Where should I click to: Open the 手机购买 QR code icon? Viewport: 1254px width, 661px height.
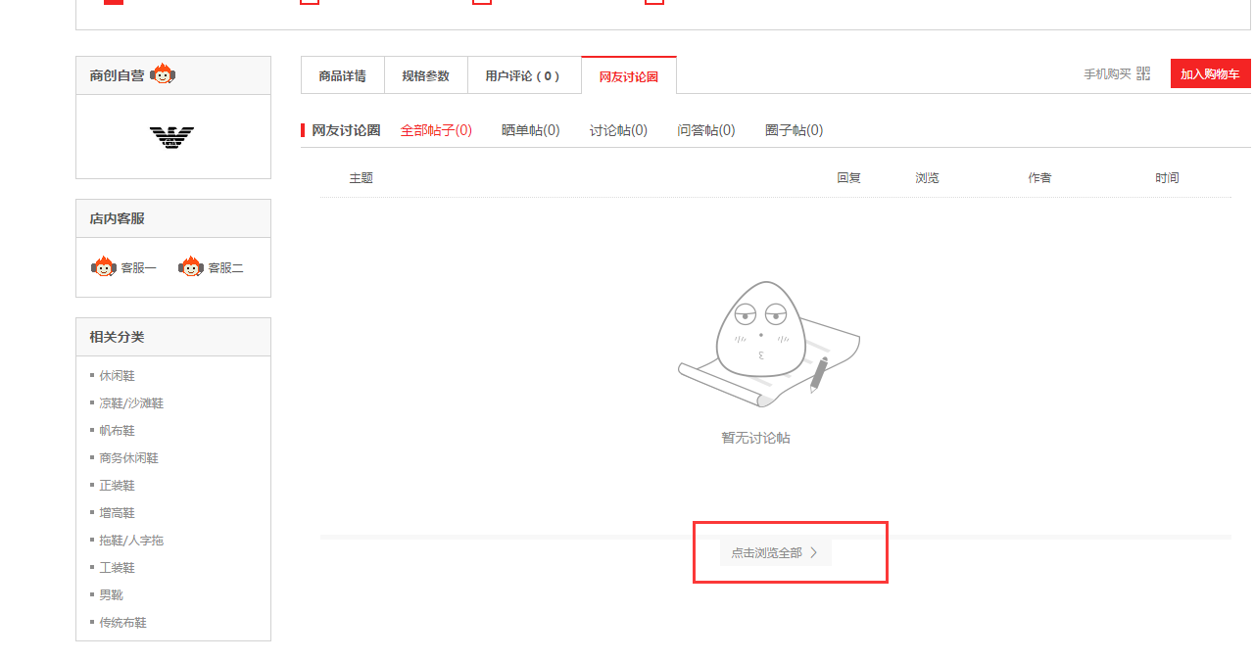pos(1143,73)
